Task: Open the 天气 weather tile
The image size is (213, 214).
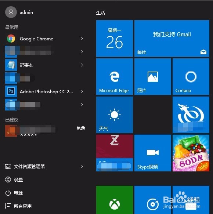Action: pyautogui.click(x=115, y=115)
